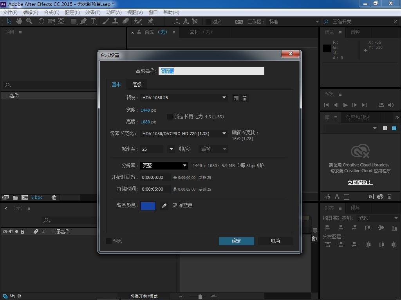Viewport: 401px width, 300px height.
Task: Select the Hand tool
Action: [19, 21]
